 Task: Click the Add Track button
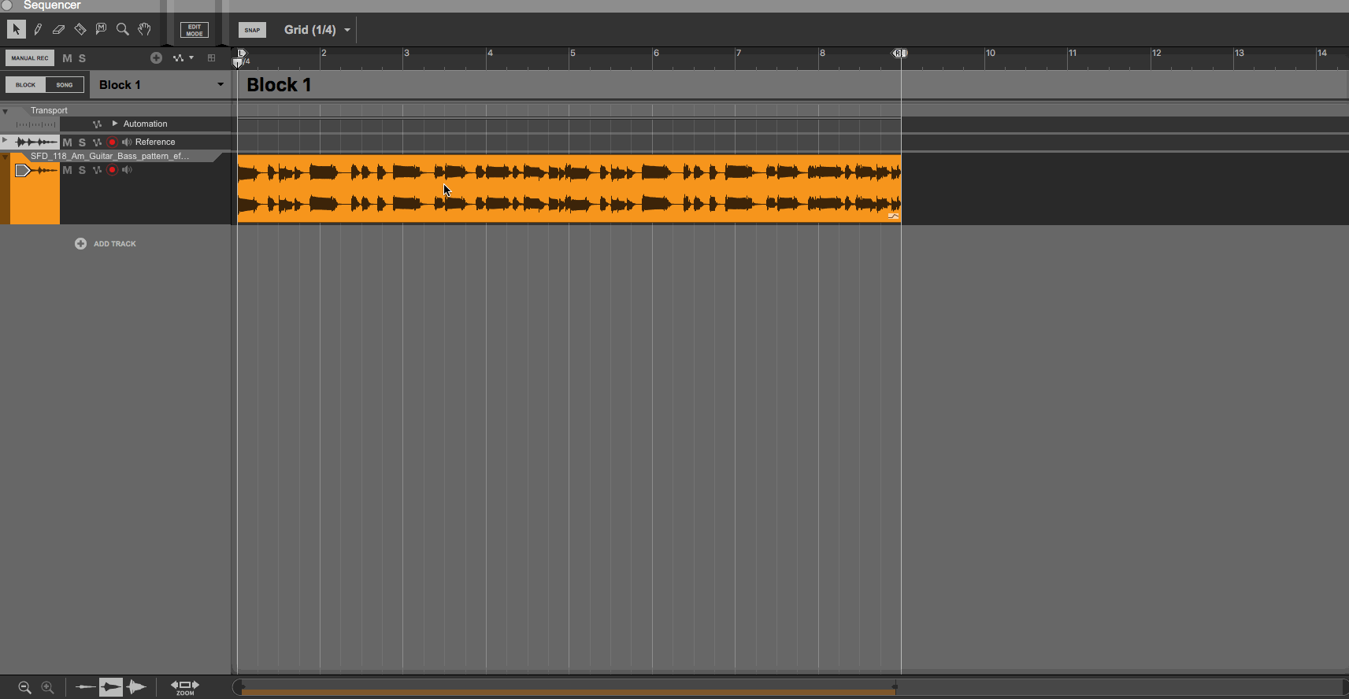[x=106, y=244]
